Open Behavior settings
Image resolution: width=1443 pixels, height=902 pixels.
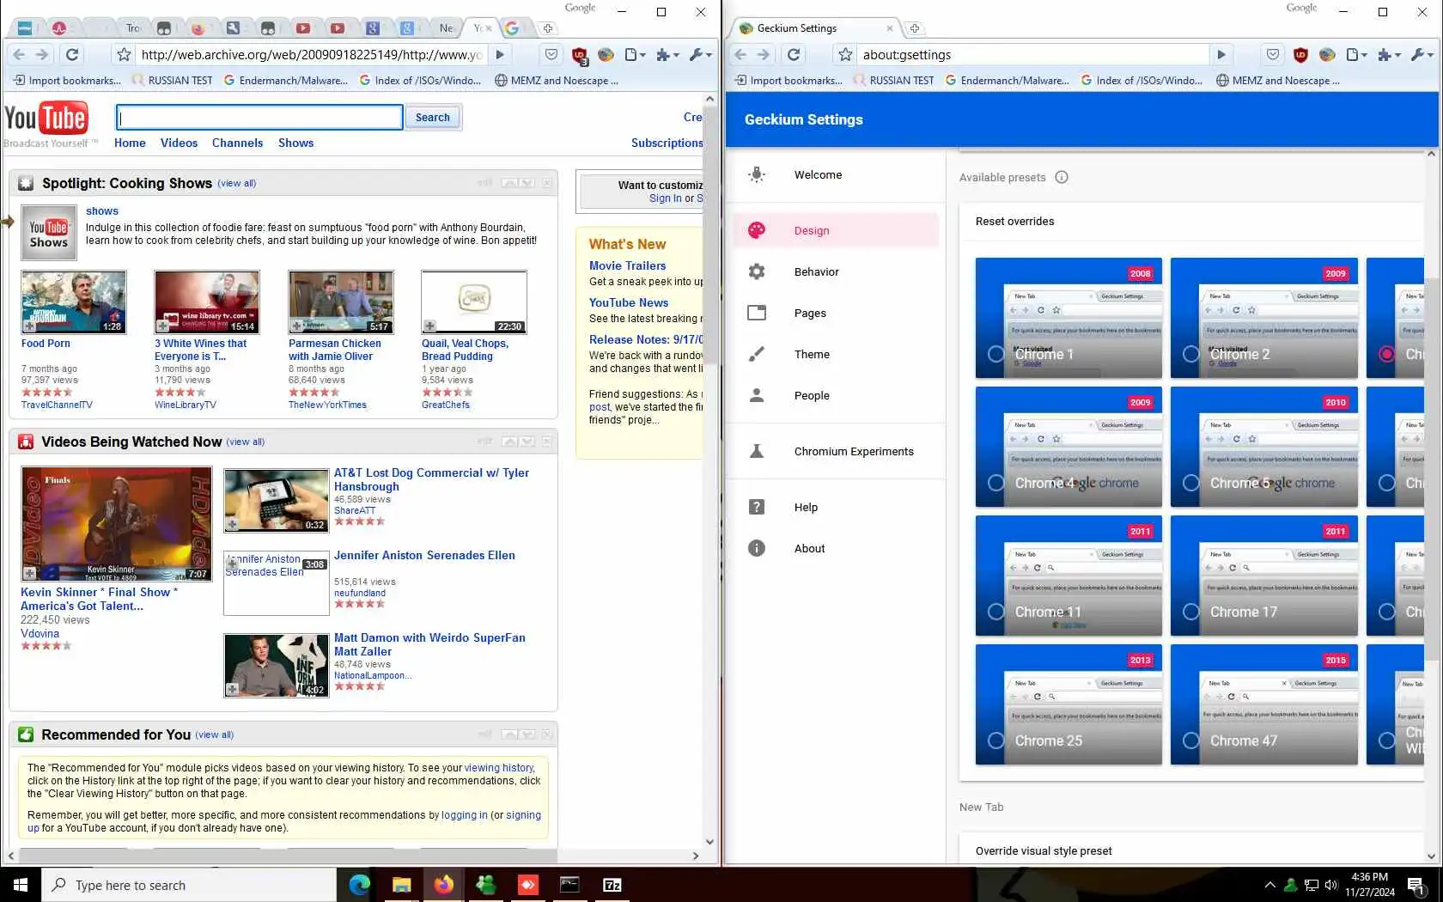[836, 271]
